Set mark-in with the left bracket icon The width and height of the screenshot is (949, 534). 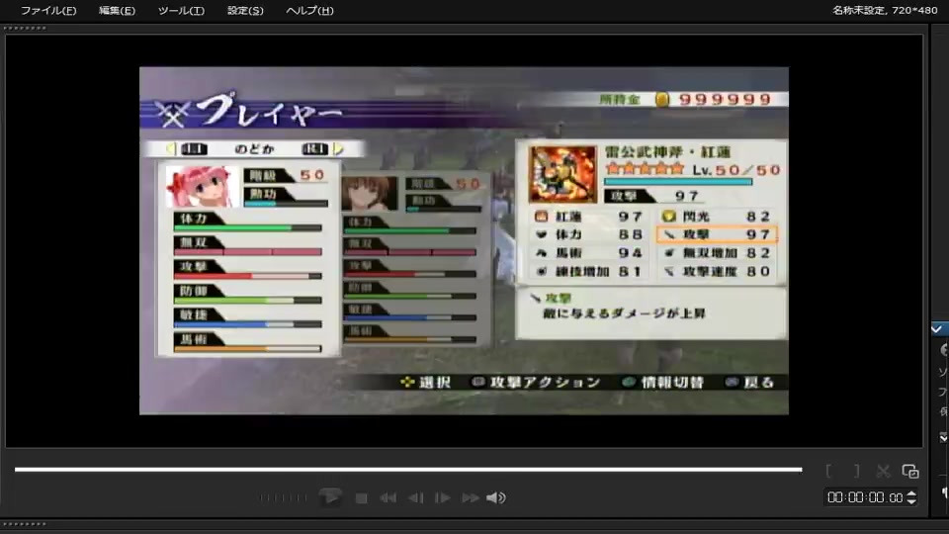tap(828, 471)
